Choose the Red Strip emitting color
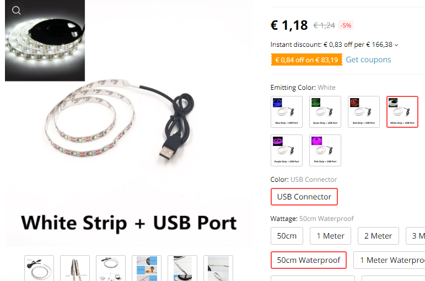Image resolution: width=425 pixels, height=281 pixels. (x=363, y=112)
